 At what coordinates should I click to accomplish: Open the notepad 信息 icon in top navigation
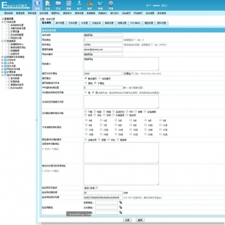pos(48,5)
